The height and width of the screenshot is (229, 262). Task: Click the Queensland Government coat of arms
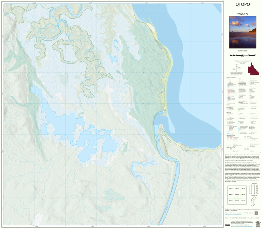[258, 224]
